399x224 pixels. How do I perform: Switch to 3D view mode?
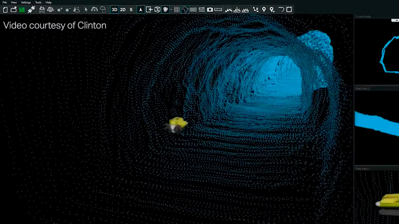coord(114,10)
